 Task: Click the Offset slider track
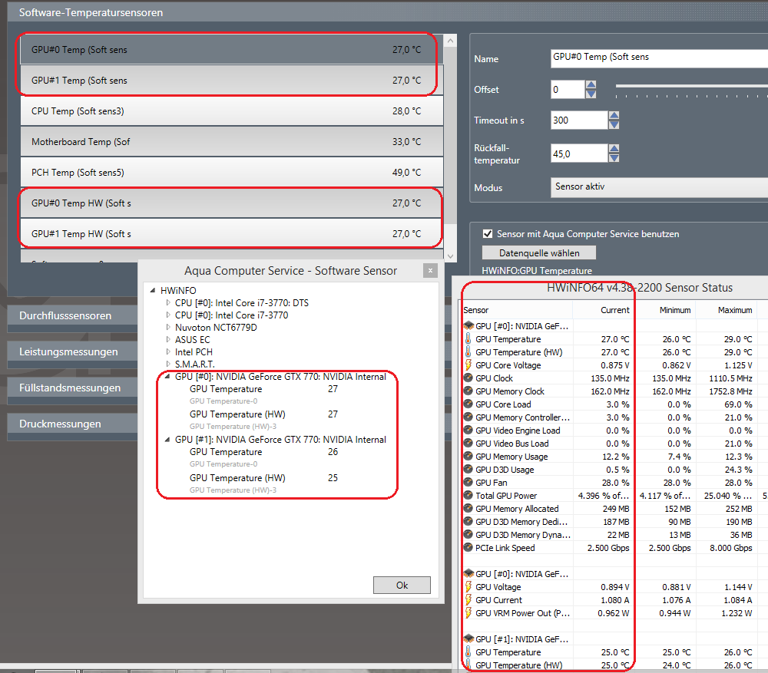[691, 86]
